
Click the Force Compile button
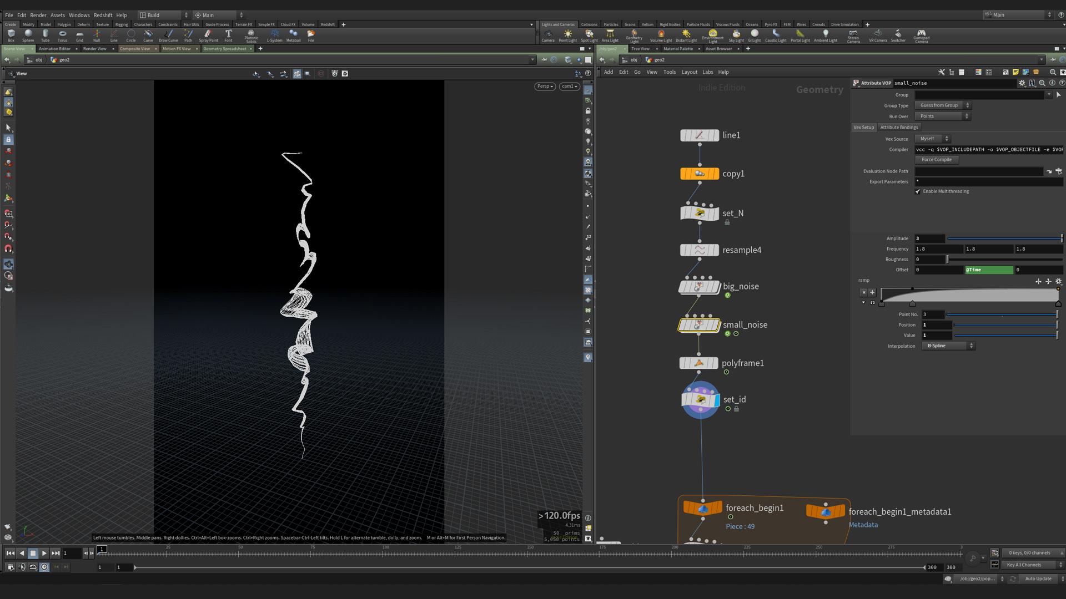coord(937,160)
